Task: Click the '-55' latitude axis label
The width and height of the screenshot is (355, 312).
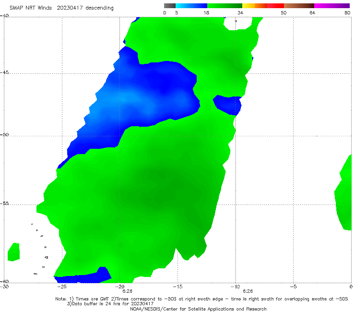Action: coord(4,203)
